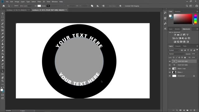The height and width of the screenshot is (112, 199).
Task: Open the Search icon
Action: tap(187, 6)
